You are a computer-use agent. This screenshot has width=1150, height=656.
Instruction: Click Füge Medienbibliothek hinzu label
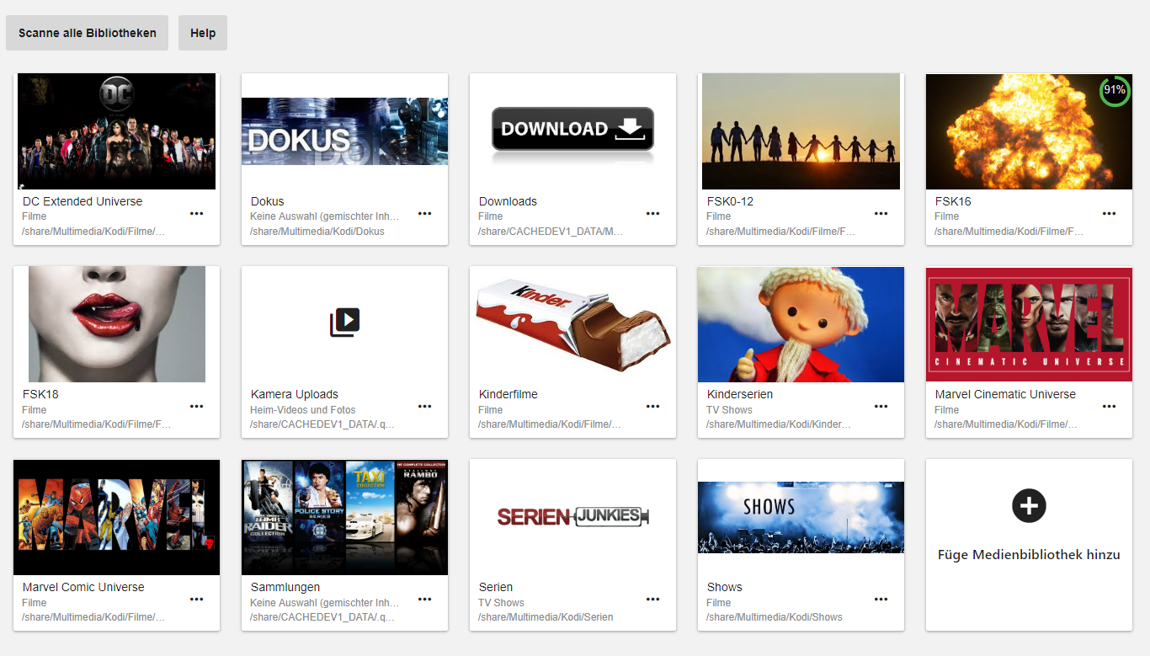pos(1029,555)
